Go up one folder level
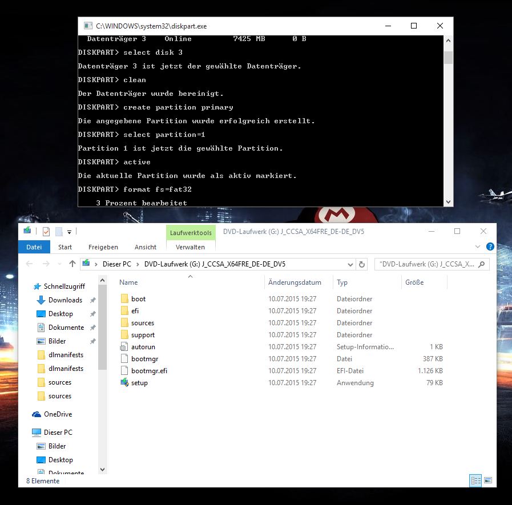This screenshot has height=505, width=512. (x=72, y=264)
